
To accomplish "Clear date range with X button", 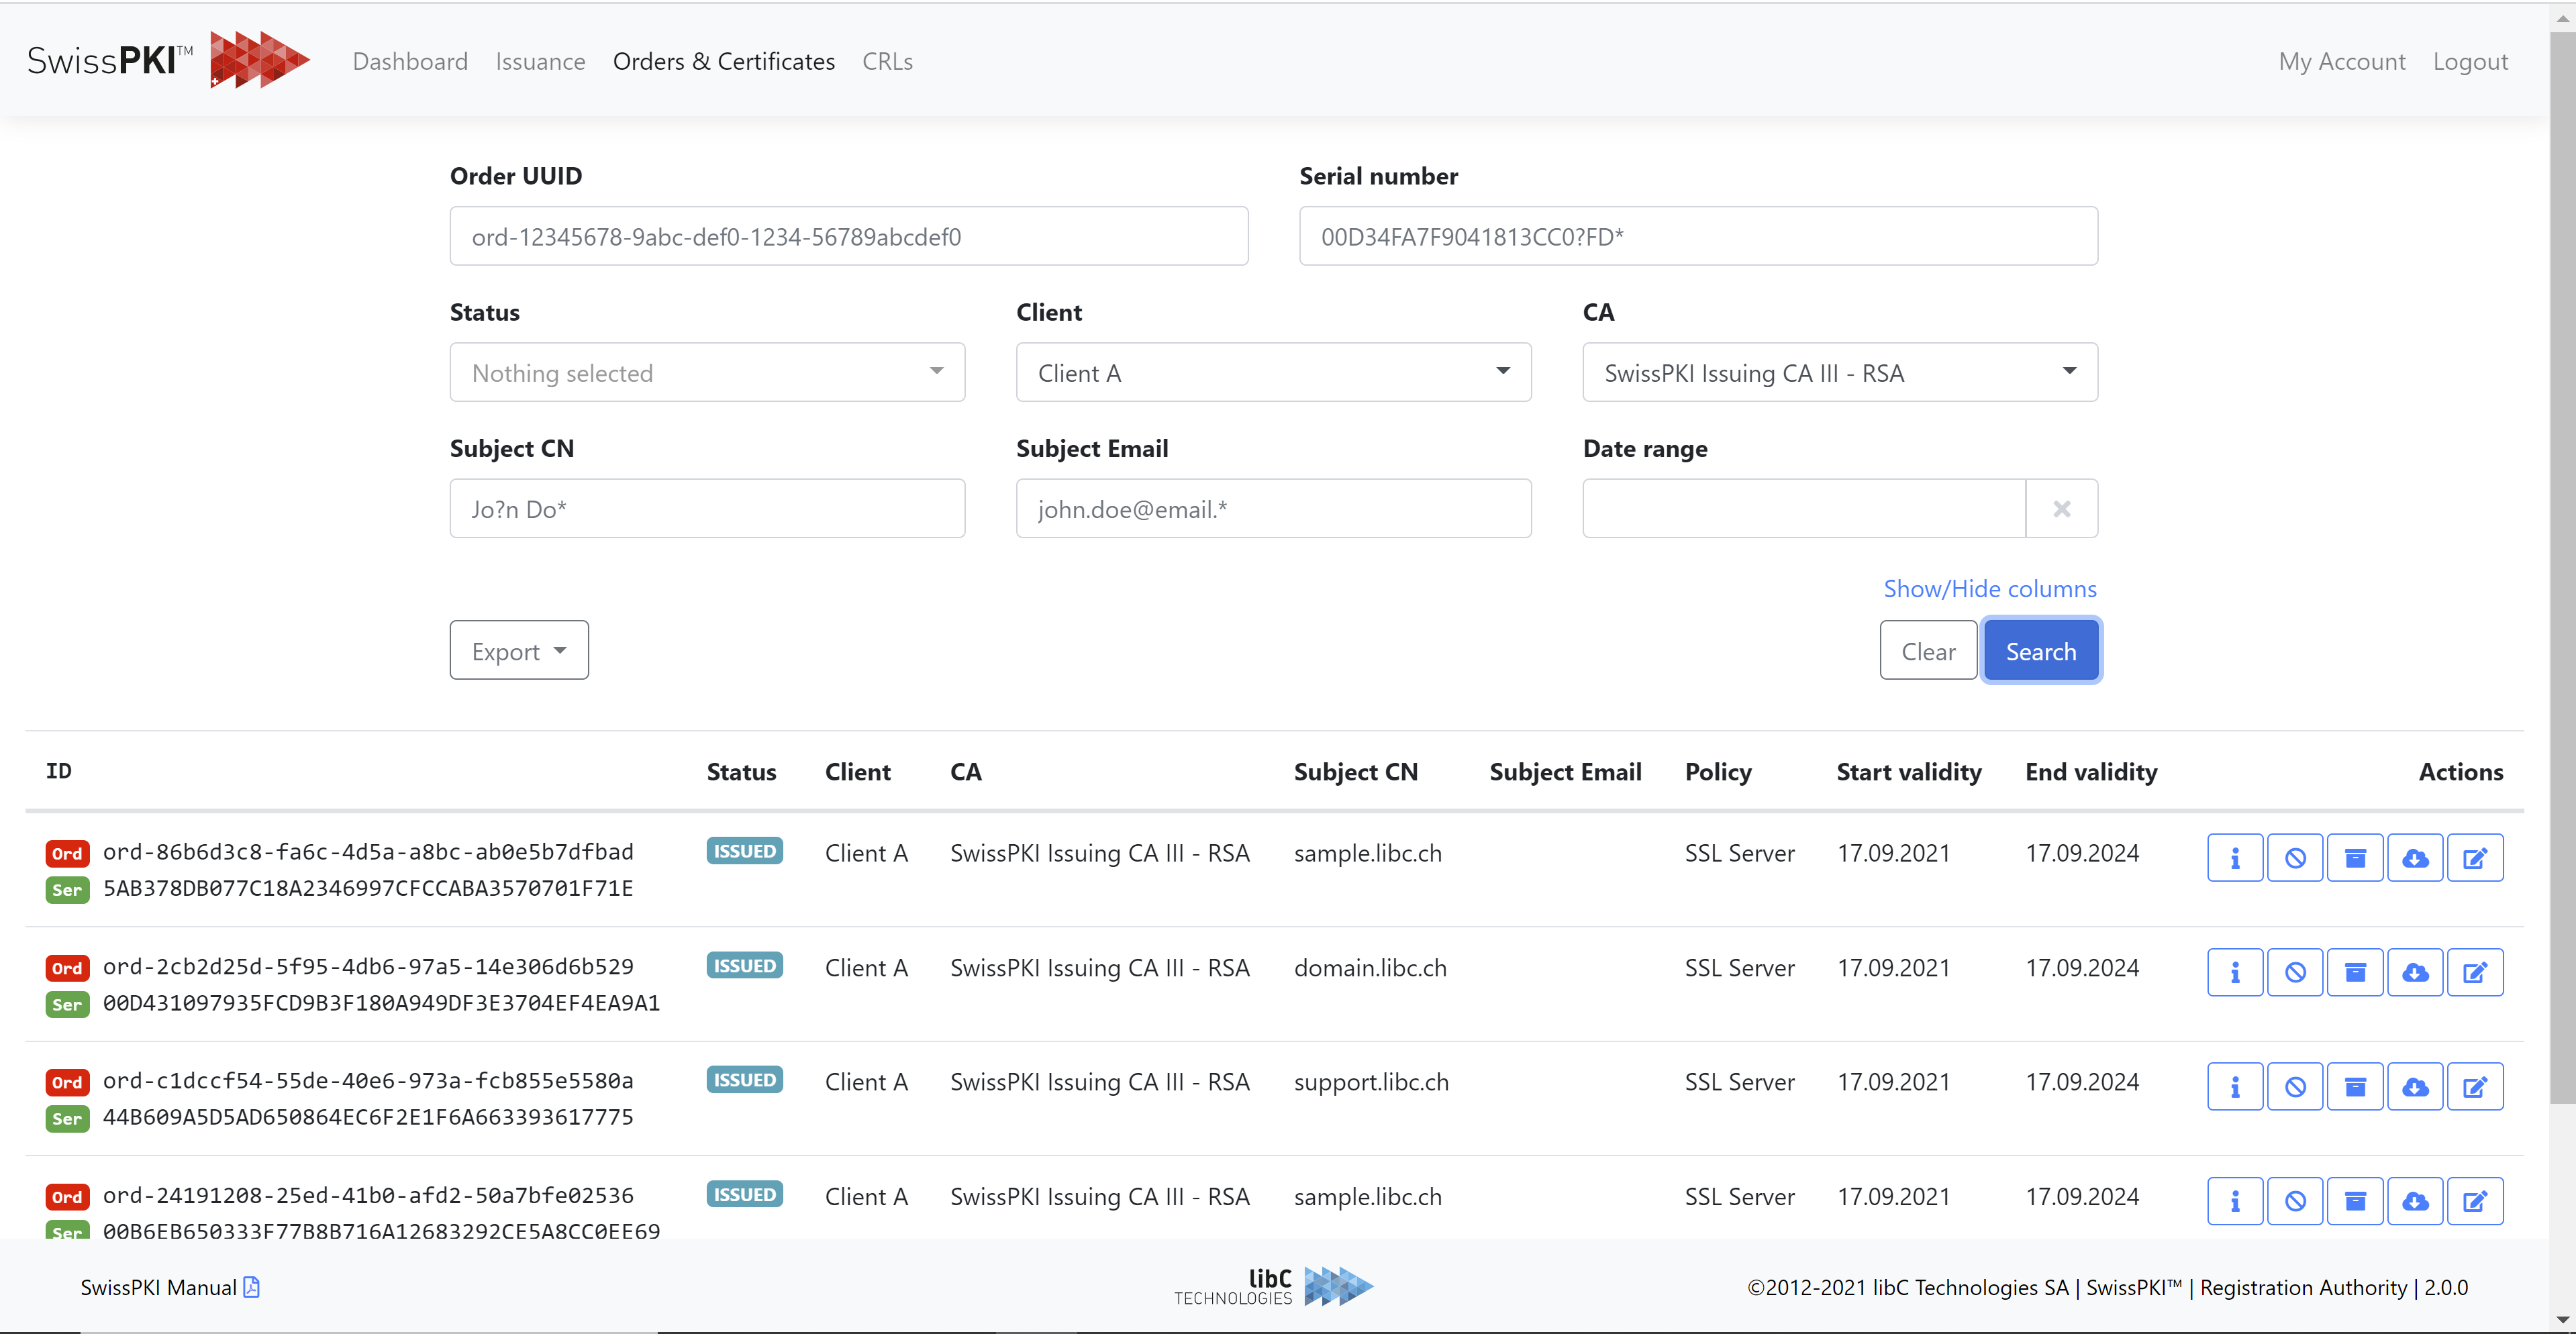I will (x=2061, y=509).
